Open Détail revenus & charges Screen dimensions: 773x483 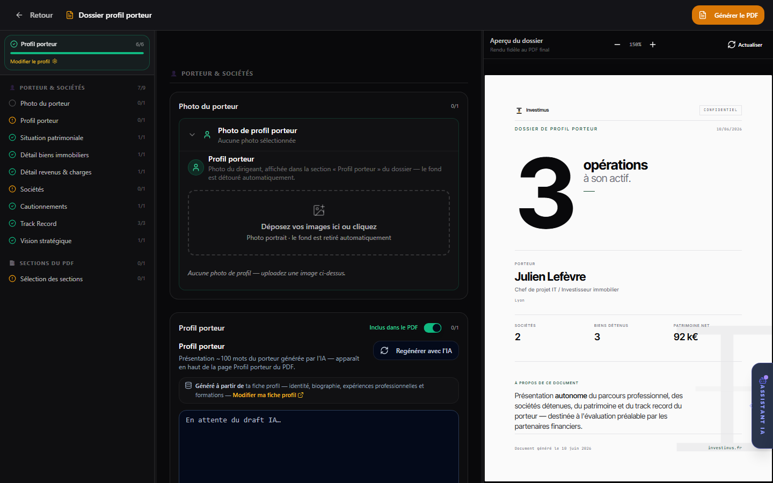[77, 172]
